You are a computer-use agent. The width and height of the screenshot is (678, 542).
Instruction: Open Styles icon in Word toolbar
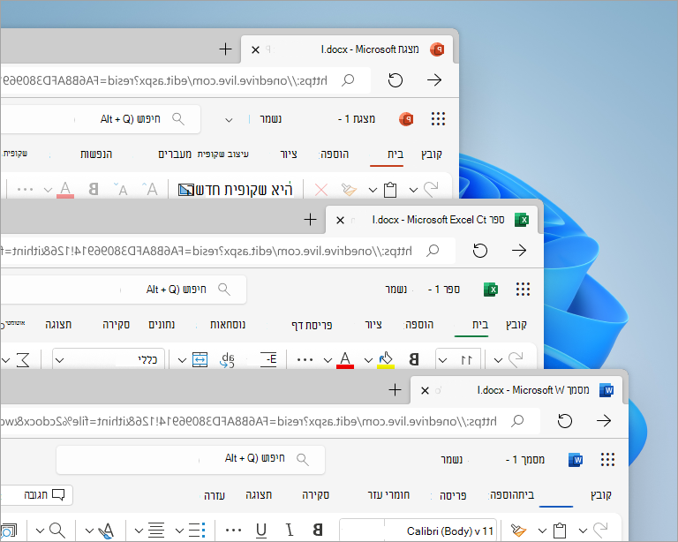click(106, 531)
